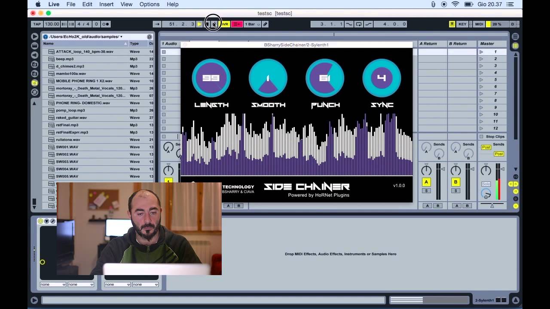The height and width of the screenshot is (309, 550).
Task: Toggle the Sends section S icon
Action: 511,184
